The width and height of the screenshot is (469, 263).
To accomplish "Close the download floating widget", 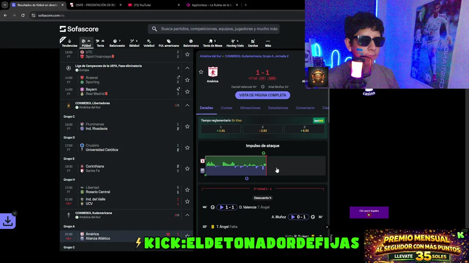I will click(14, 213).
